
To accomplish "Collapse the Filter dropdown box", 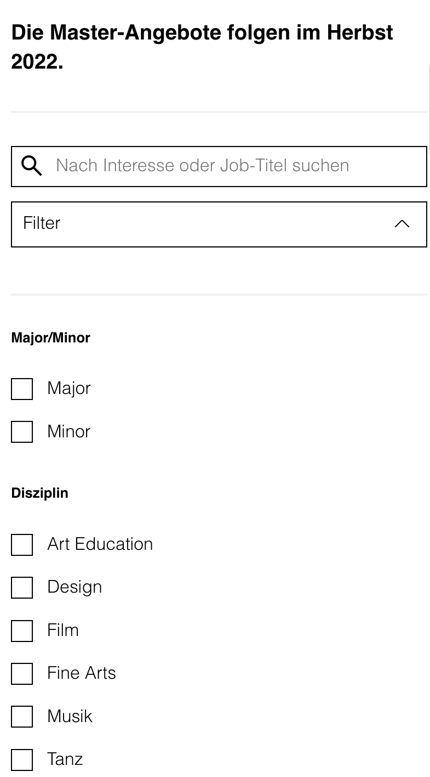I will point(219,224).
